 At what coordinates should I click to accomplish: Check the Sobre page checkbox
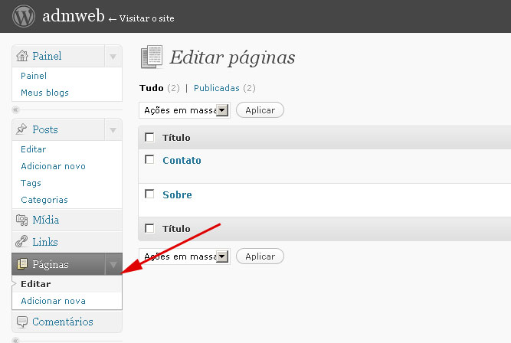149,194
